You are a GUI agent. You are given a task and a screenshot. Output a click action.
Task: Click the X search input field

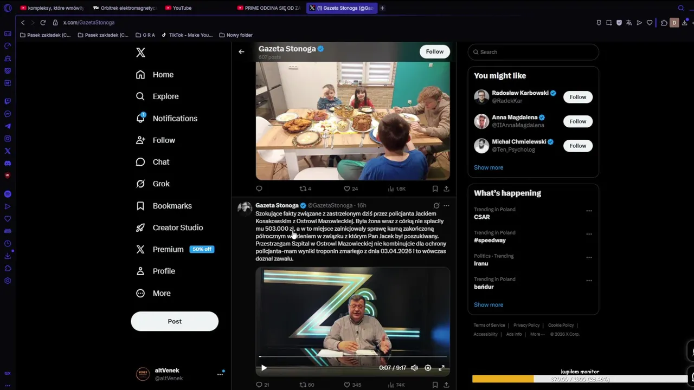(x=534, y=52)
